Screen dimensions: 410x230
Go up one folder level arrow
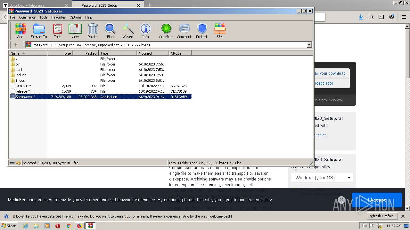[x=15, y=45]
